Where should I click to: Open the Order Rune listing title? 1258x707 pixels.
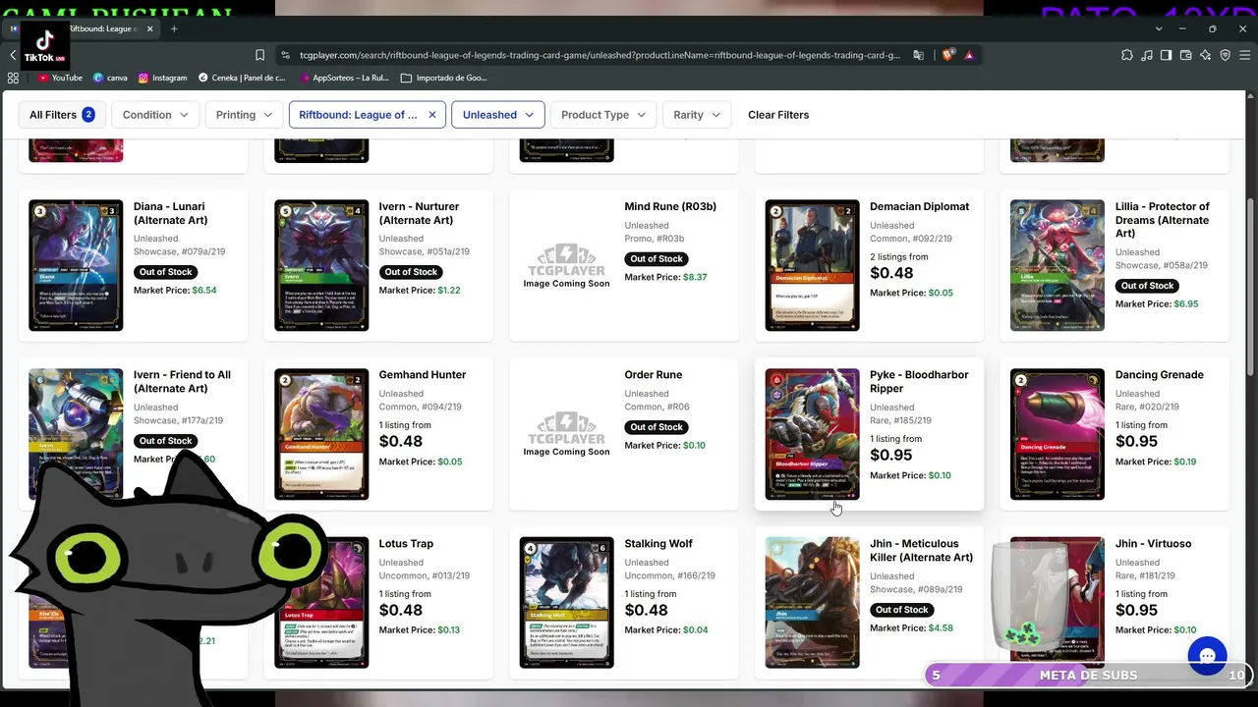654,374
